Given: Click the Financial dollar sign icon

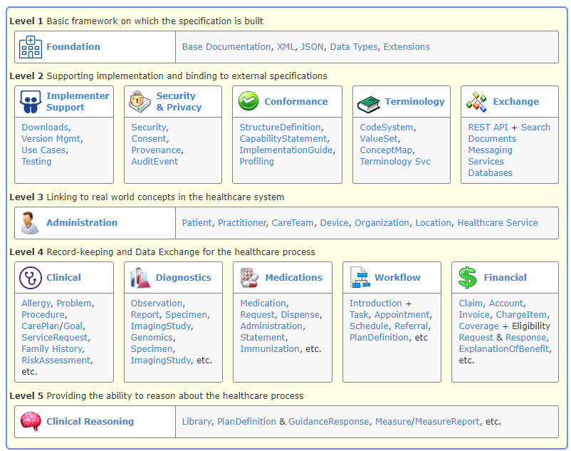Looking at the screenshot, I should click(x=468, y=278).
